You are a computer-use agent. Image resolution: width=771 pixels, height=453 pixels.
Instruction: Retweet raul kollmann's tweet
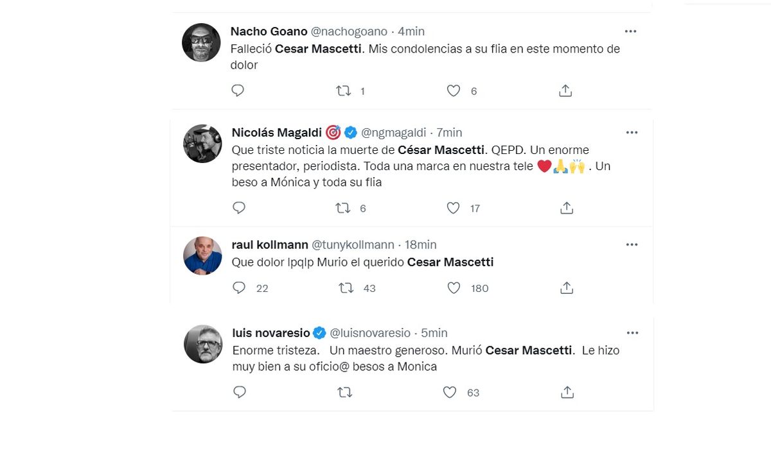[346, 288]
